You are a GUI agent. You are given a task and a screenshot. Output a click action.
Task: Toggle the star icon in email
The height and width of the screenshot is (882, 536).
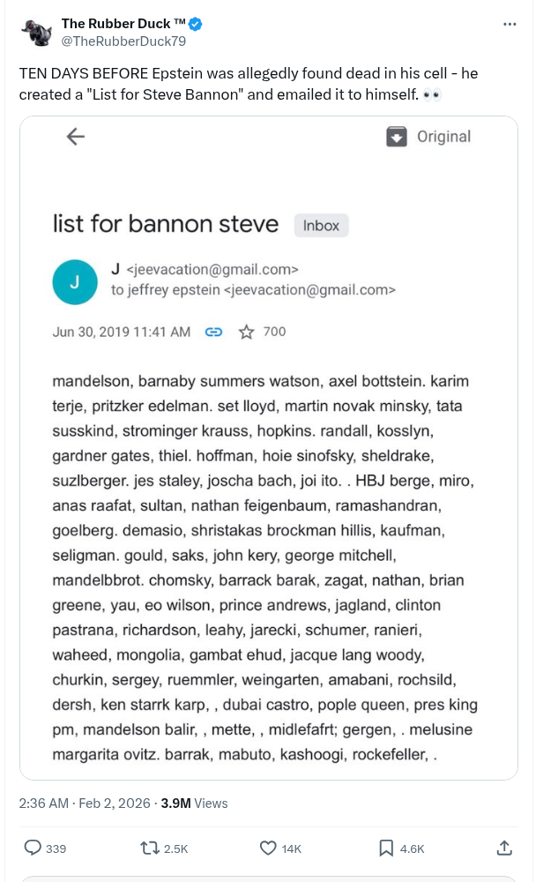247,333
